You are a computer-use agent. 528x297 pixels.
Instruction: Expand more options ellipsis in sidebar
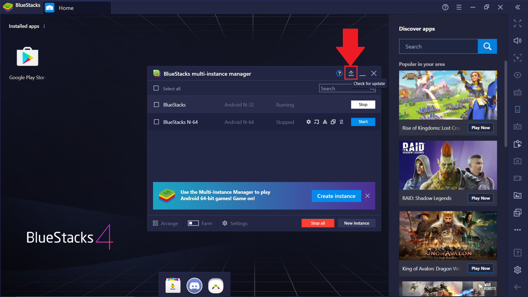[x=517, y=230]
